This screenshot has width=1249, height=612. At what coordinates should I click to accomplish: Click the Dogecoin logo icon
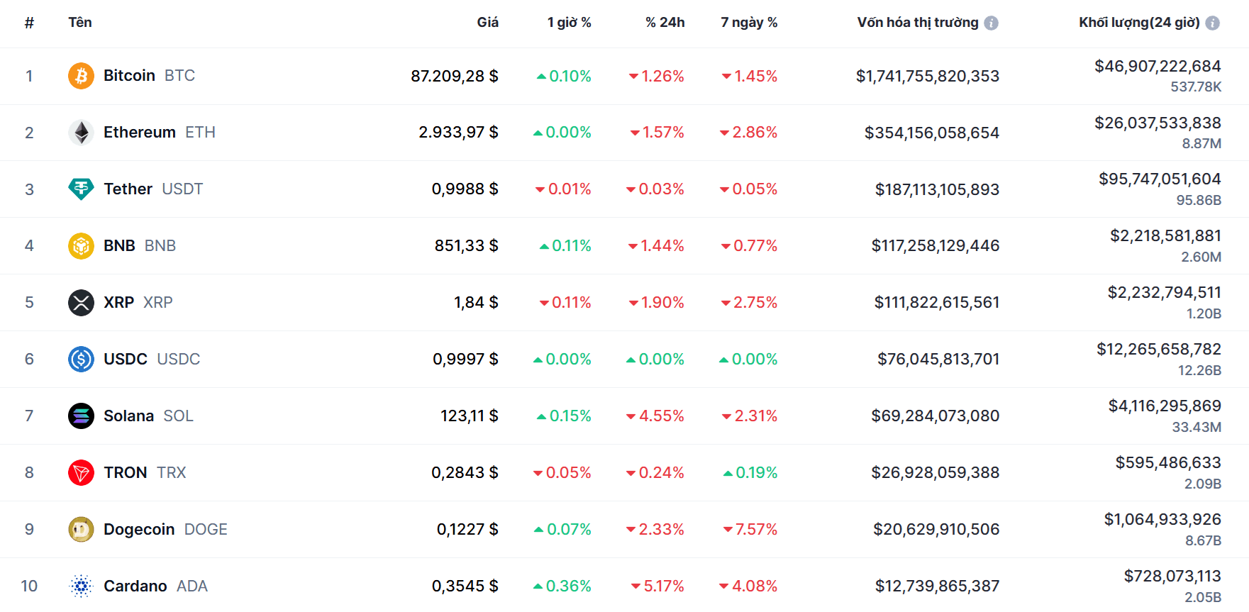[81, 530]
